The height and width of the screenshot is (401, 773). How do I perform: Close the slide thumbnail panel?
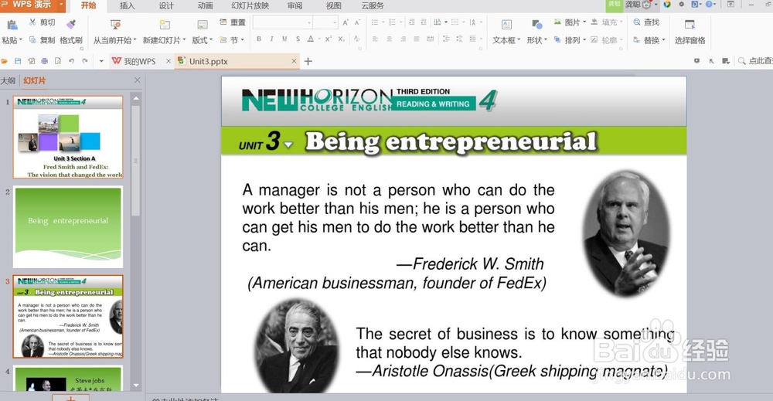click(x=137, y=80)
